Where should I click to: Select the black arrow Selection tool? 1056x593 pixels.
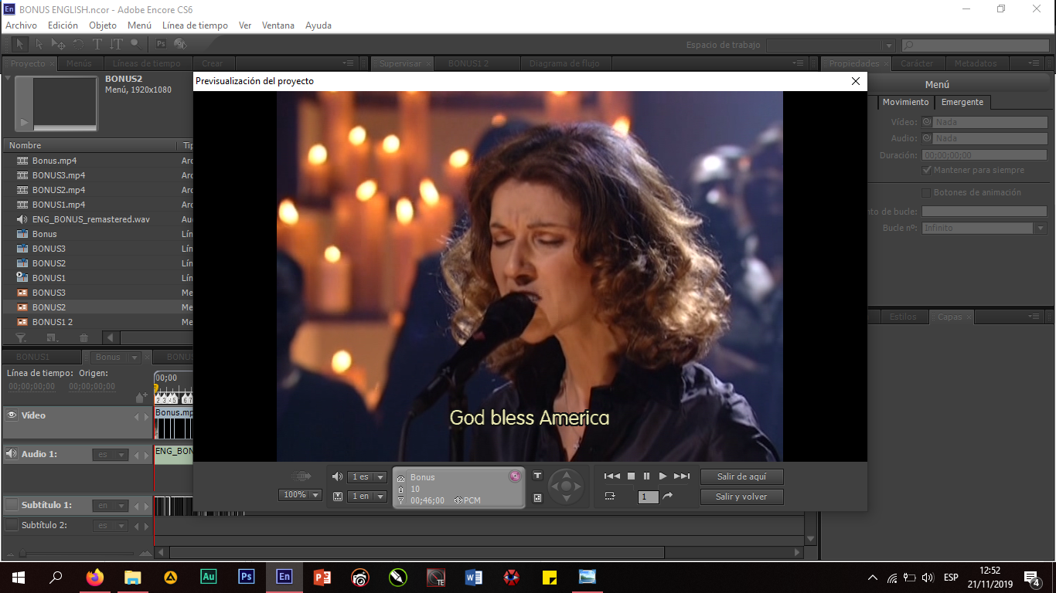point(21,44)
